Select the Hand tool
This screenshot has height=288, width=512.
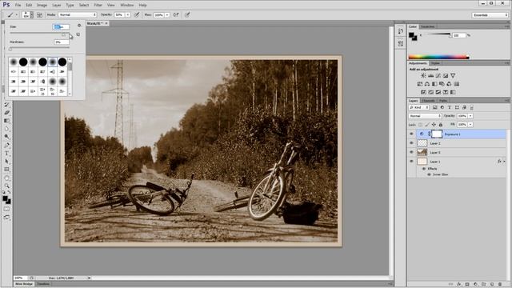point(6,178)
